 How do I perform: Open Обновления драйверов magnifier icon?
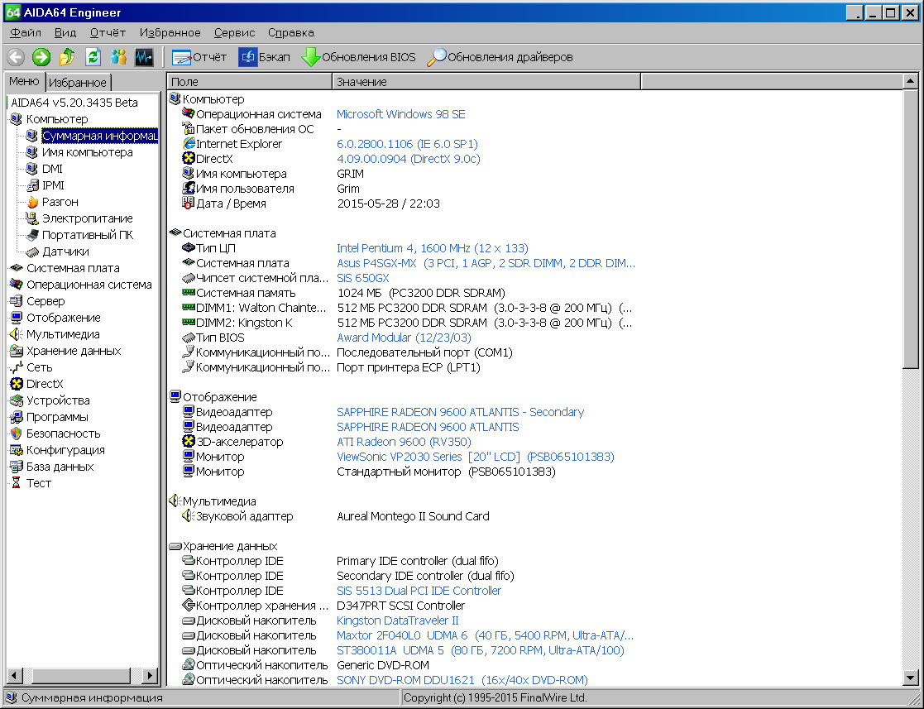(436, 57)
